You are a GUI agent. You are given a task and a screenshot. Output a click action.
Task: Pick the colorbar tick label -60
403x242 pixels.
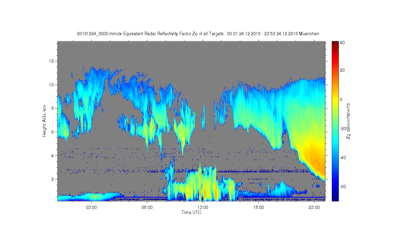click(x=343, y=187)
